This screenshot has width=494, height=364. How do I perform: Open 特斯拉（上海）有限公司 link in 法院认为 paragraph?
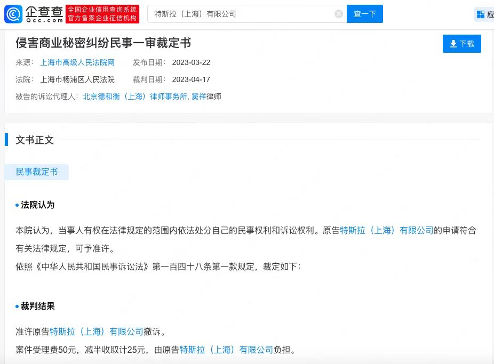click(387, 231)
